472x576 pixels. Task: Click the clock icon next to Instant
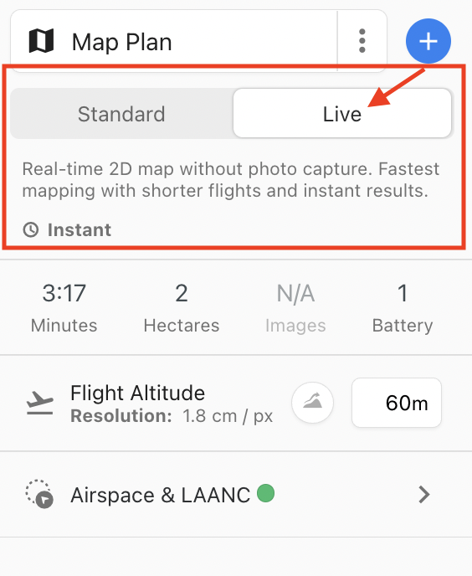[x=31, y=230]
